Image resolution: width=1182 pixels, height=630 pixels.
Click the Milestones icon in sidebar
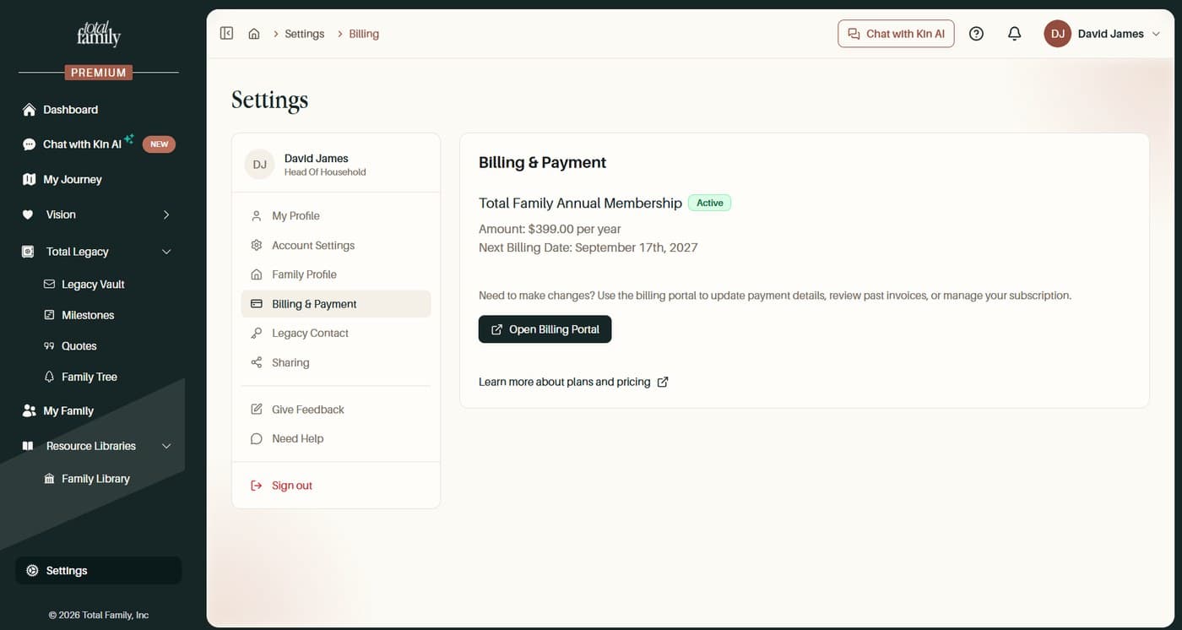(49, 315)
